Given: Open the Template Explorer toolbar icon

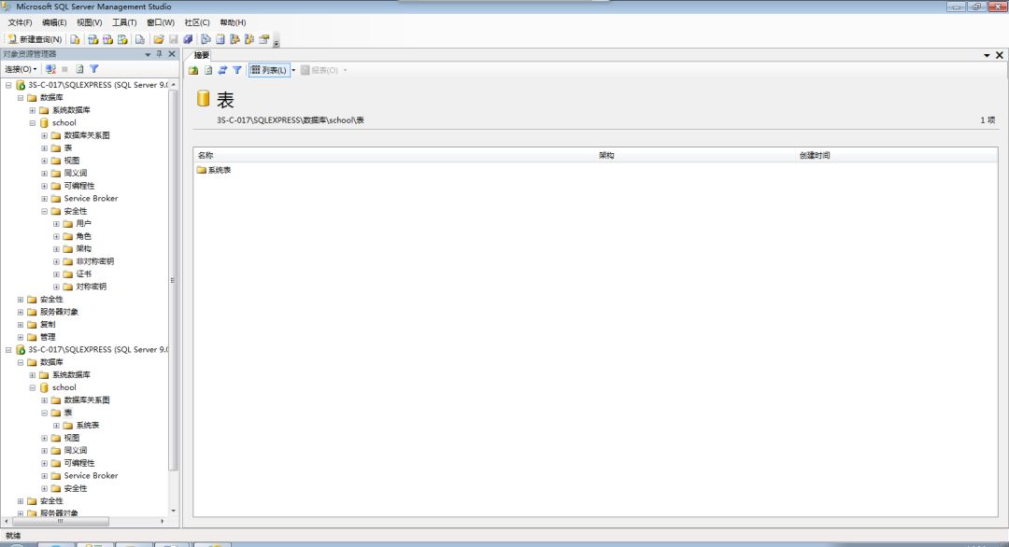Looking at the screenshot, I should (249, 39).
